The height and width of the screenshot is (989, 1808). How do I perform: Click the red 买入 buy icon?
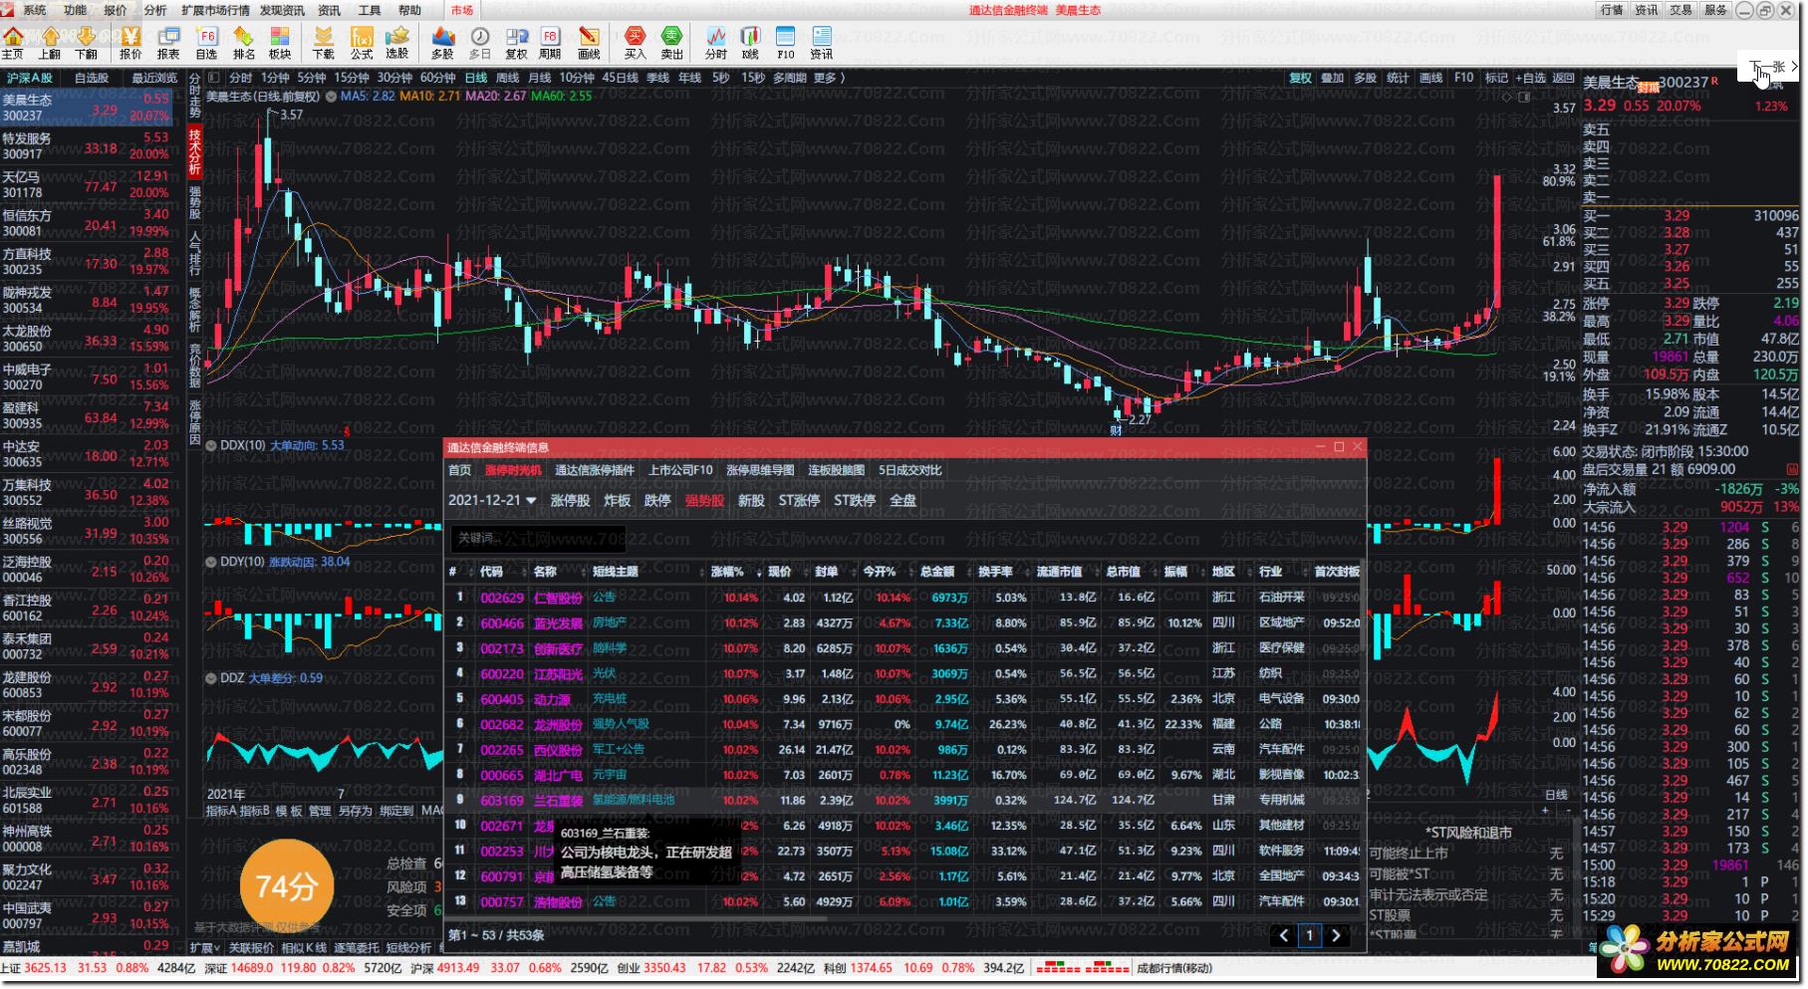(636, 43)
